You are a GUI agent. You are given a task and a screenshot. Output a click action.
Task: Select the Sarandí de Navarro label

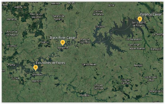pos(59,18)
